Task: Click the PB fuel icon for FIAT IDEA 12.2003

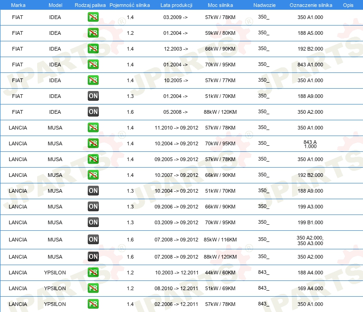Action: 93,49
